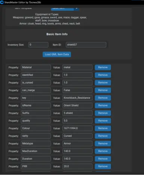Edit the MaxDuration property name field
Viewport: 144px width, 175px height.
click(x=36, y=151)
